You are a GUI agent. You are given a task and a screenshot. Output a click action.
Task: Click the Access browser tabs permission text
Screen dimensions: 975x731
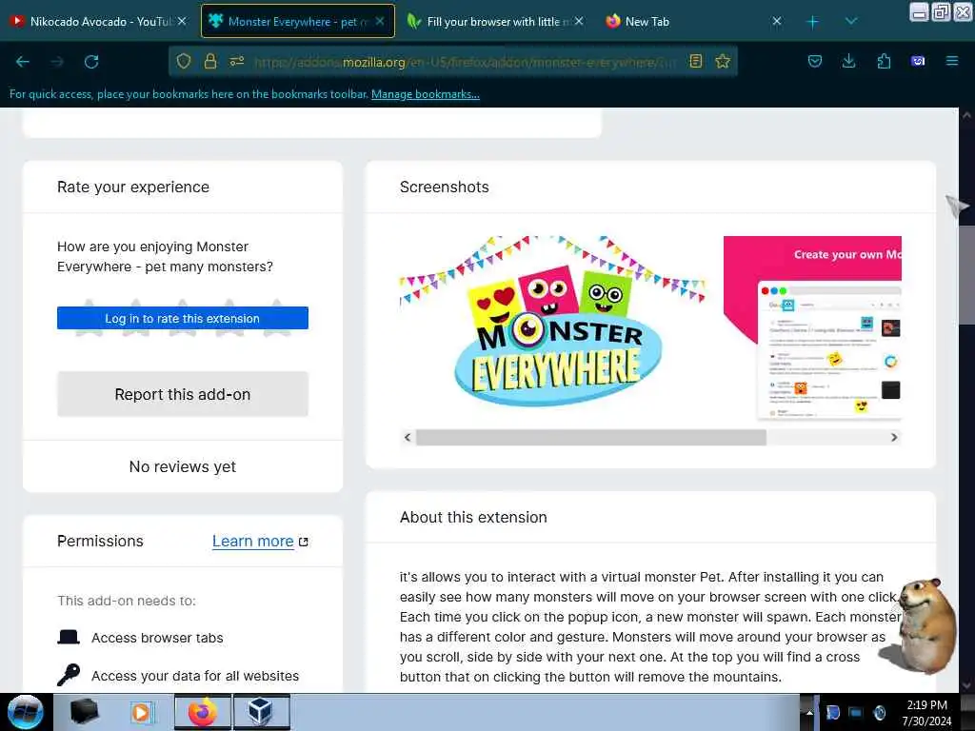[x=157, y=638]
